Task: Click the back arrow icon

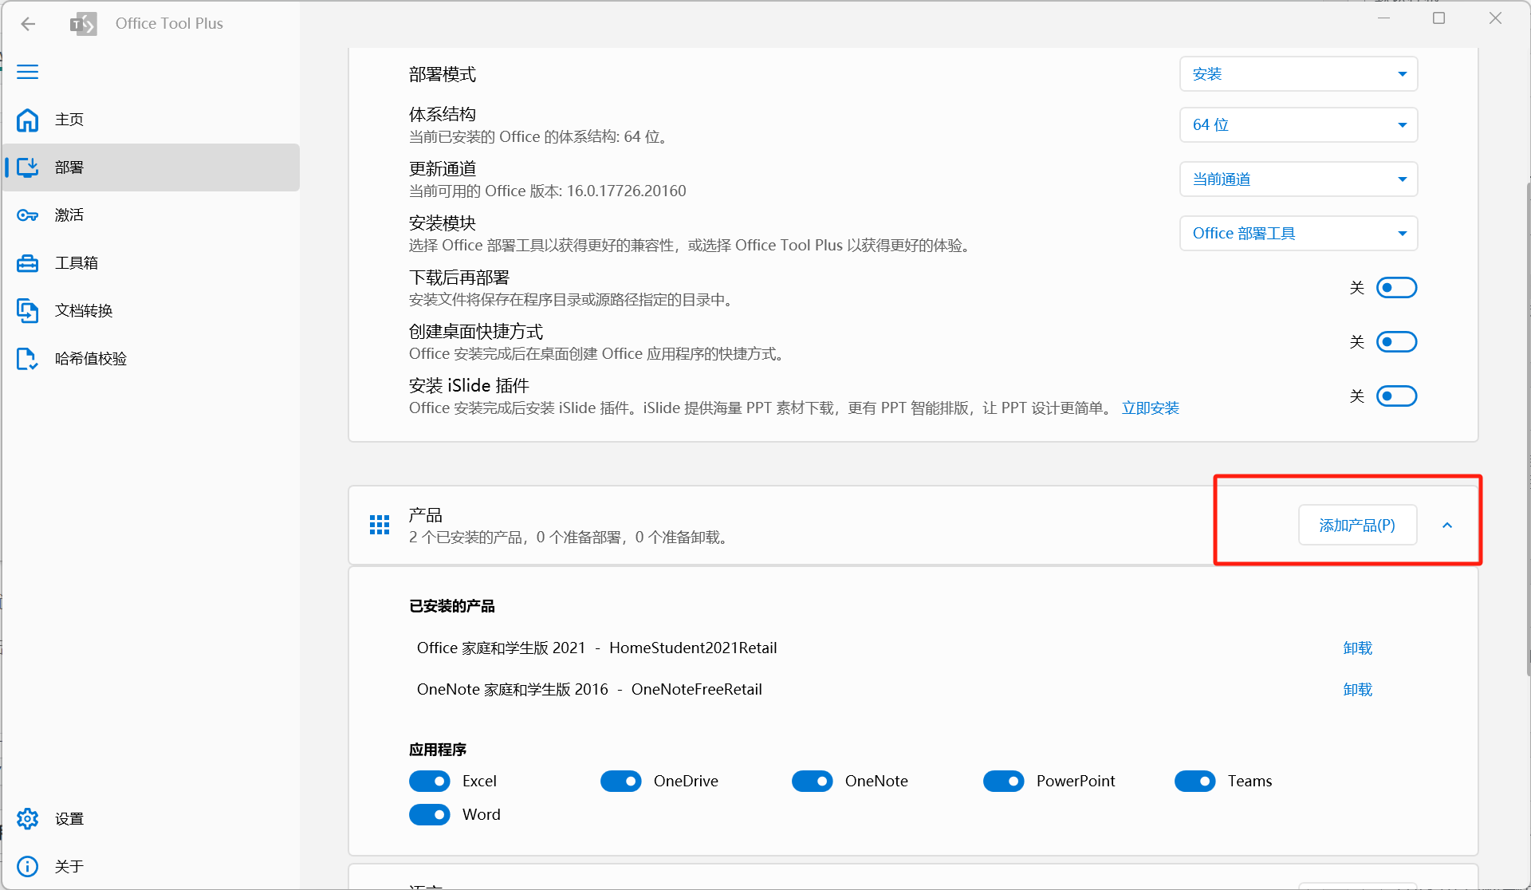Action: pos(28,24)
